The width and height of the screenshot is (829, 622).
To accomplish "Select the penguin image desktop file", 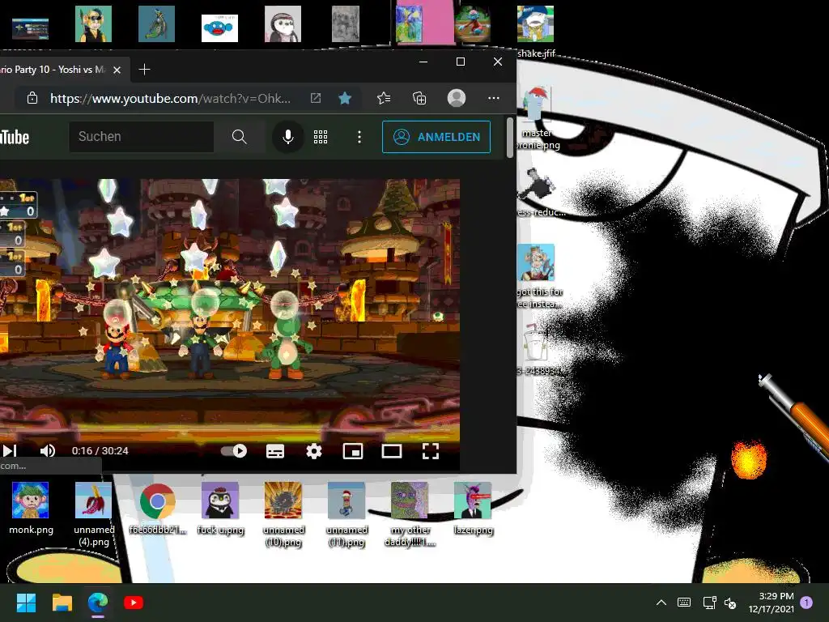I will [x=220, y=509].
